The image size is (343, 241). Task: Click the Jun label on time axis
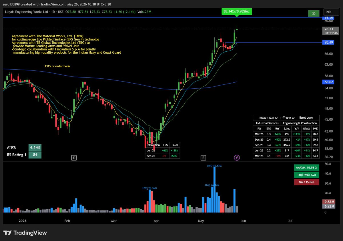click(x=244, y=221)
